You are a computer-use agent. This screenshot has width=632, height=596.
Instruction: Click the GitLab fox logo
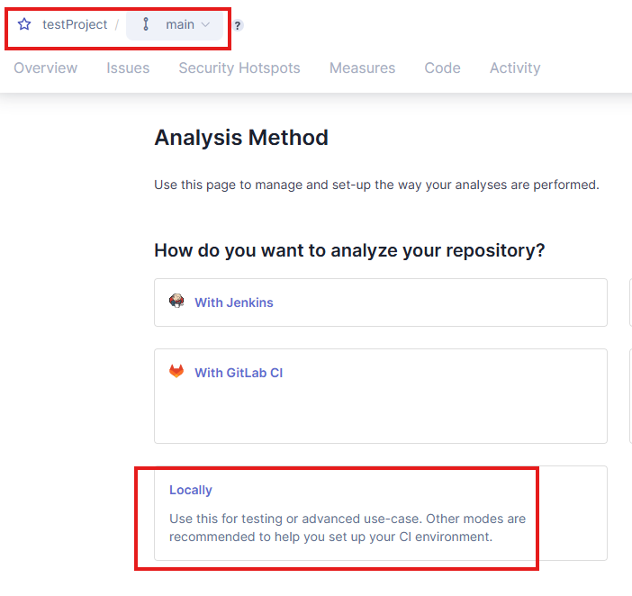pos(176,371)
